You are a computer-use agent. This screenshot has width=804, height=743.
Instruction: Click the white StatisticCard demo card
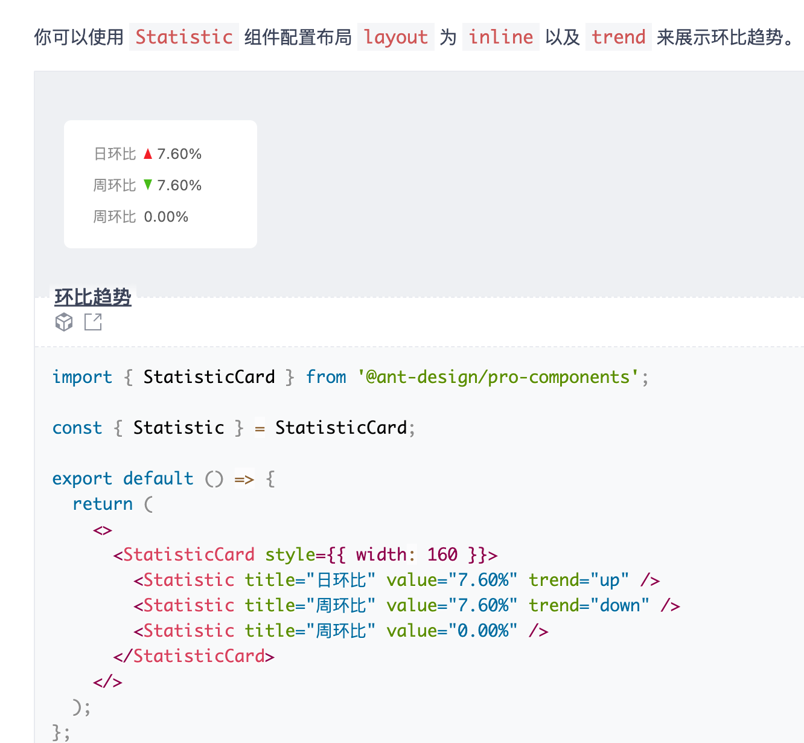160,184
